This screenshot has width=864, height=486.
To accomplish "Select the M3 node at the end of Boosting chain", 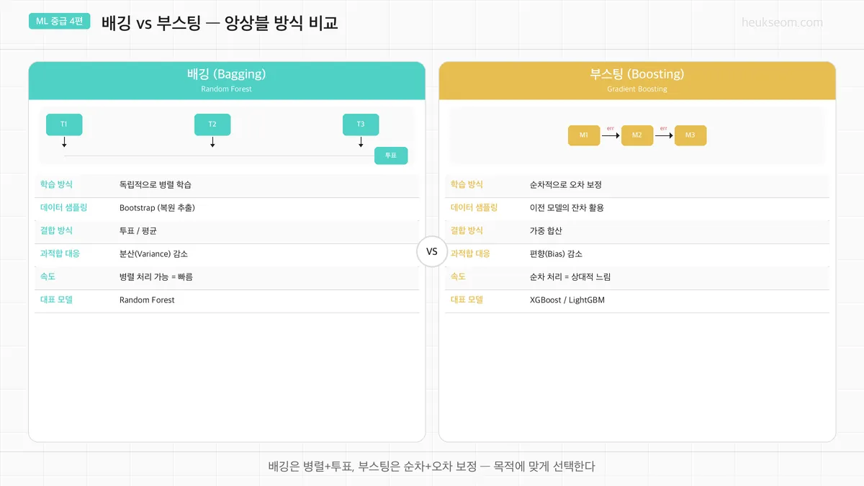I will coord(690,135).
